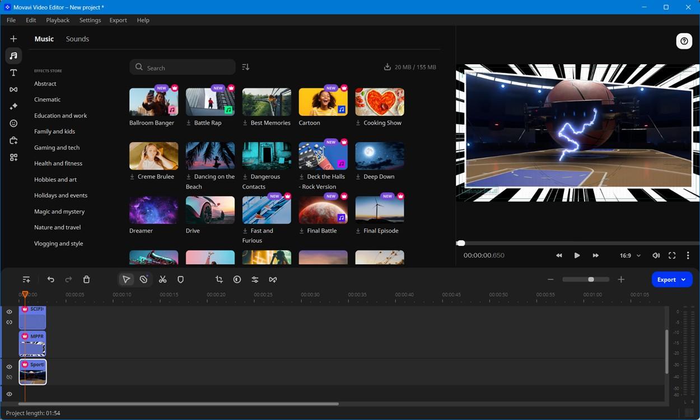Select the Ballroom Banger track thumbnail
The image size is (700, 420).
click(154, 102)
